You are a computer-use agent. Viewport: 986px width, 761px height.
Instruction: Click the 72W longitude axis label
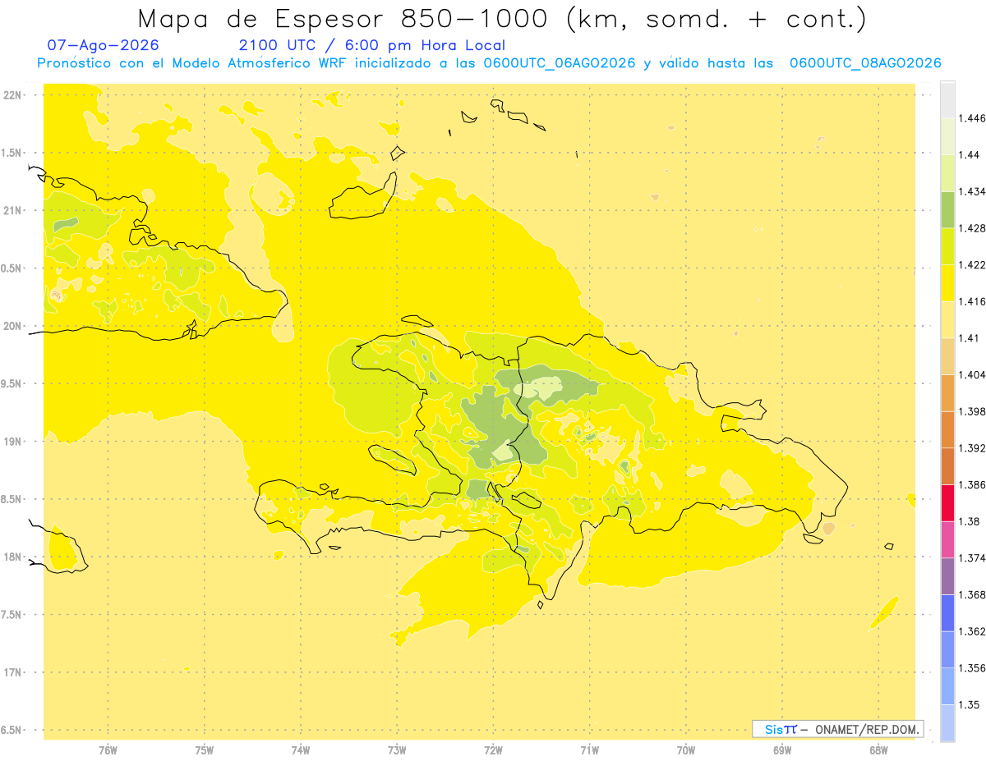point(493,750)
